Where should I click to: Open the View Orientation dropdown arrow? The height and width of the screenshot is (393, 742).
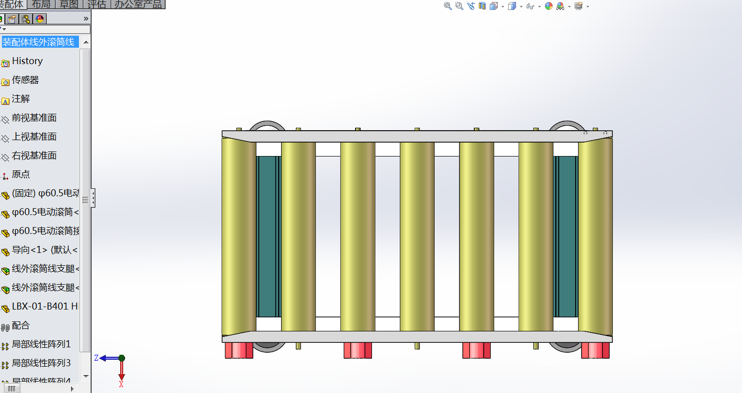click(x=503, y=6)
